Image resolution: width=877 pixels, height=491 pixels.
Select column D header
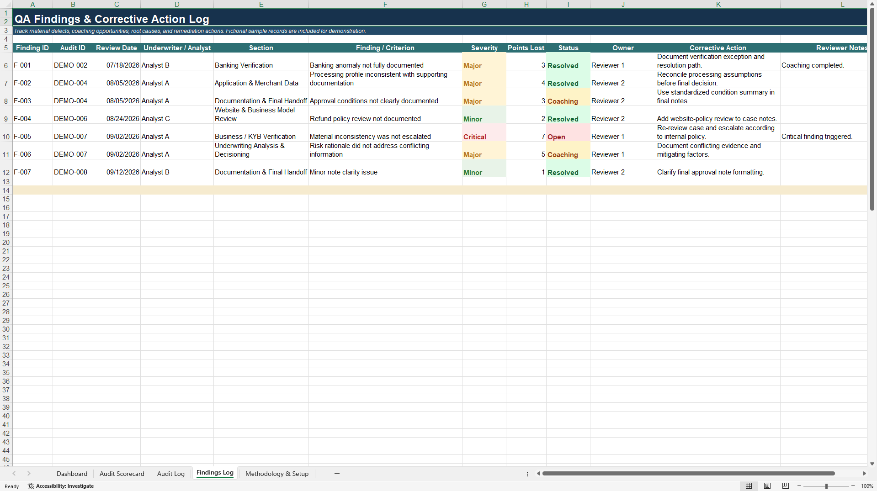(x=177, y=4)
